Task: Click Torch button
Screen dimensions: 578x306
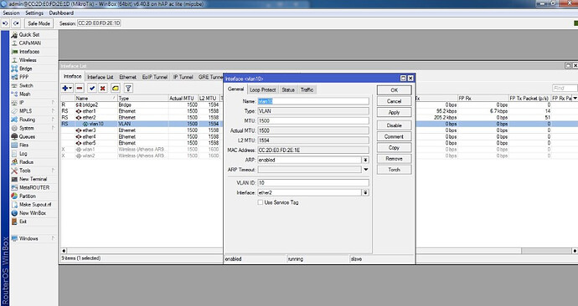Action: click(394, 170)
